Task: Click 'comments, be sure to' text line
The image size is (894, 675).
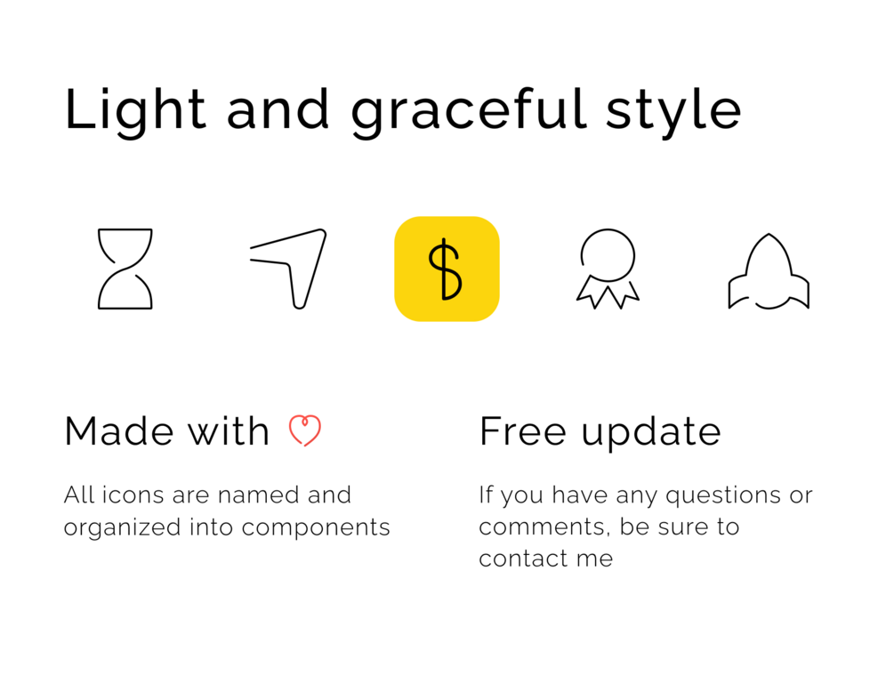Action: pyautogui.click(x=609, y=526)
